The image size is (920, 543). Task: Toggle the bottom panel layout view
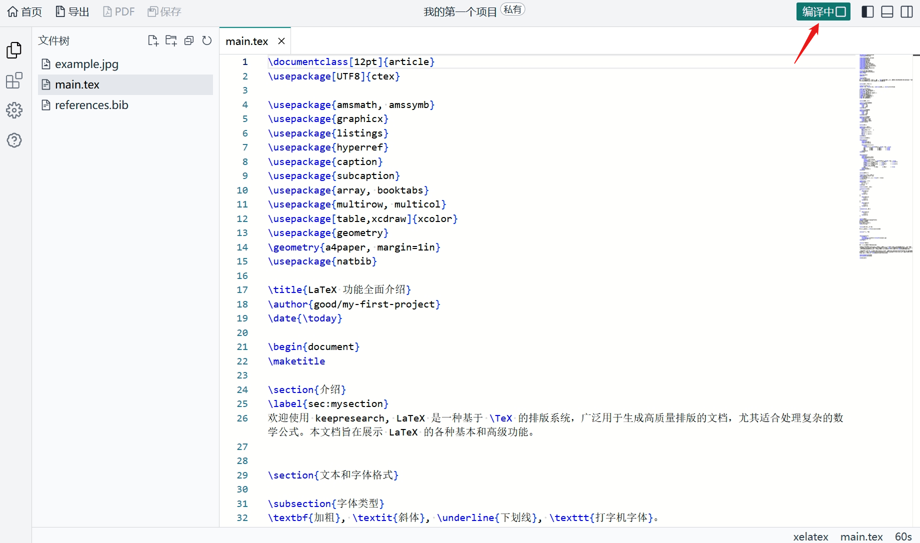[887, 11]
